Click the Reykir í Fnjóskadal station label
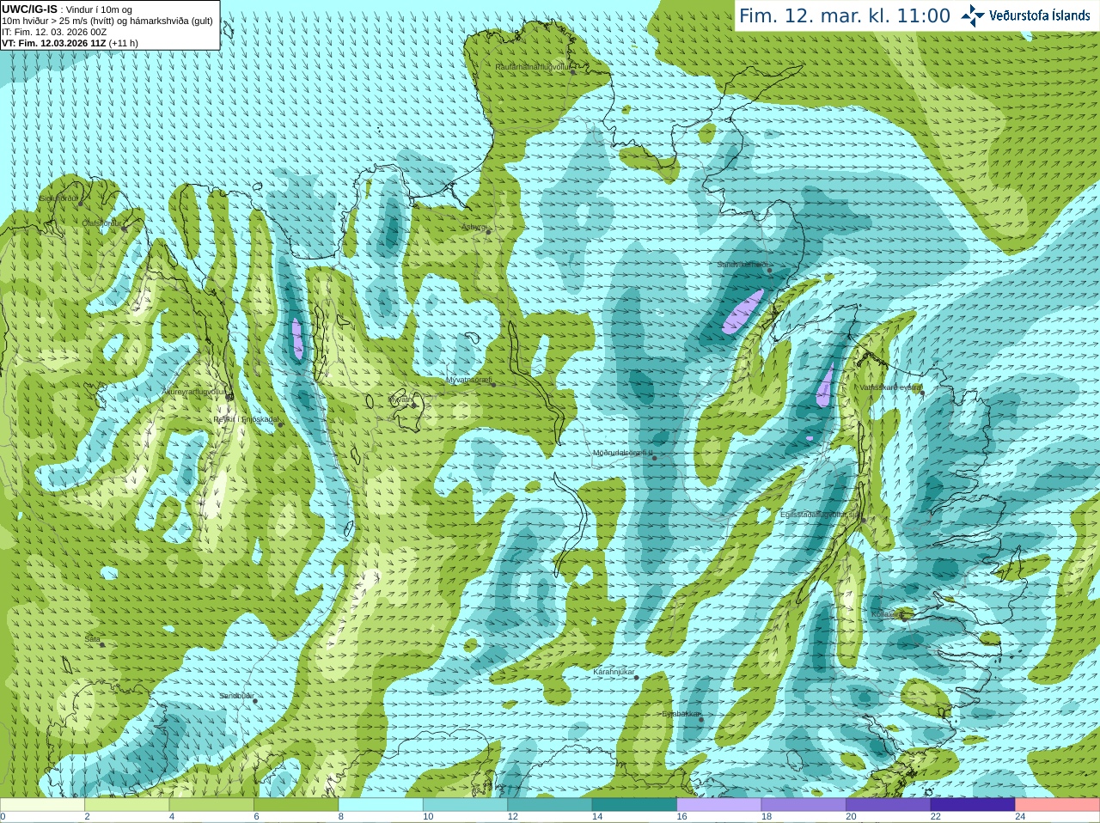 point(247,420)
